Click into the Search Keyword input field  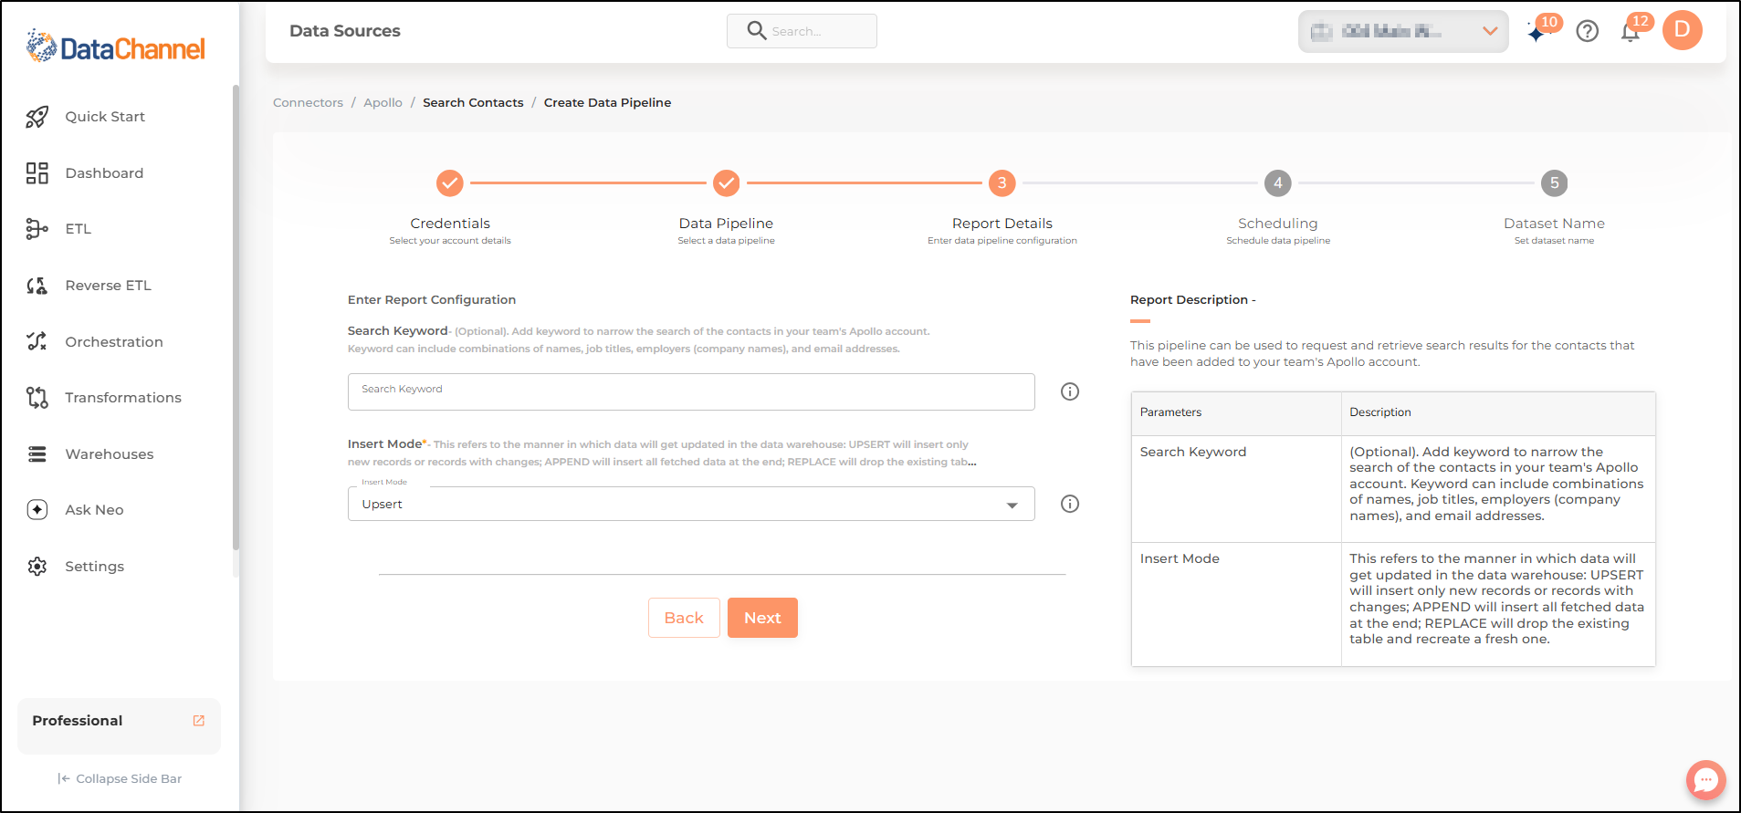coord(691,391)
